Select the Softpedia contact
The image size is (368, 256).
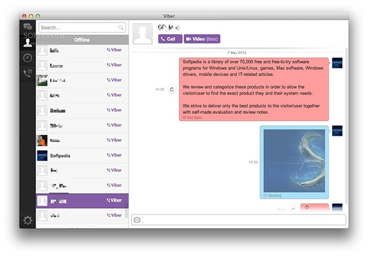click(x=82, y=156)
